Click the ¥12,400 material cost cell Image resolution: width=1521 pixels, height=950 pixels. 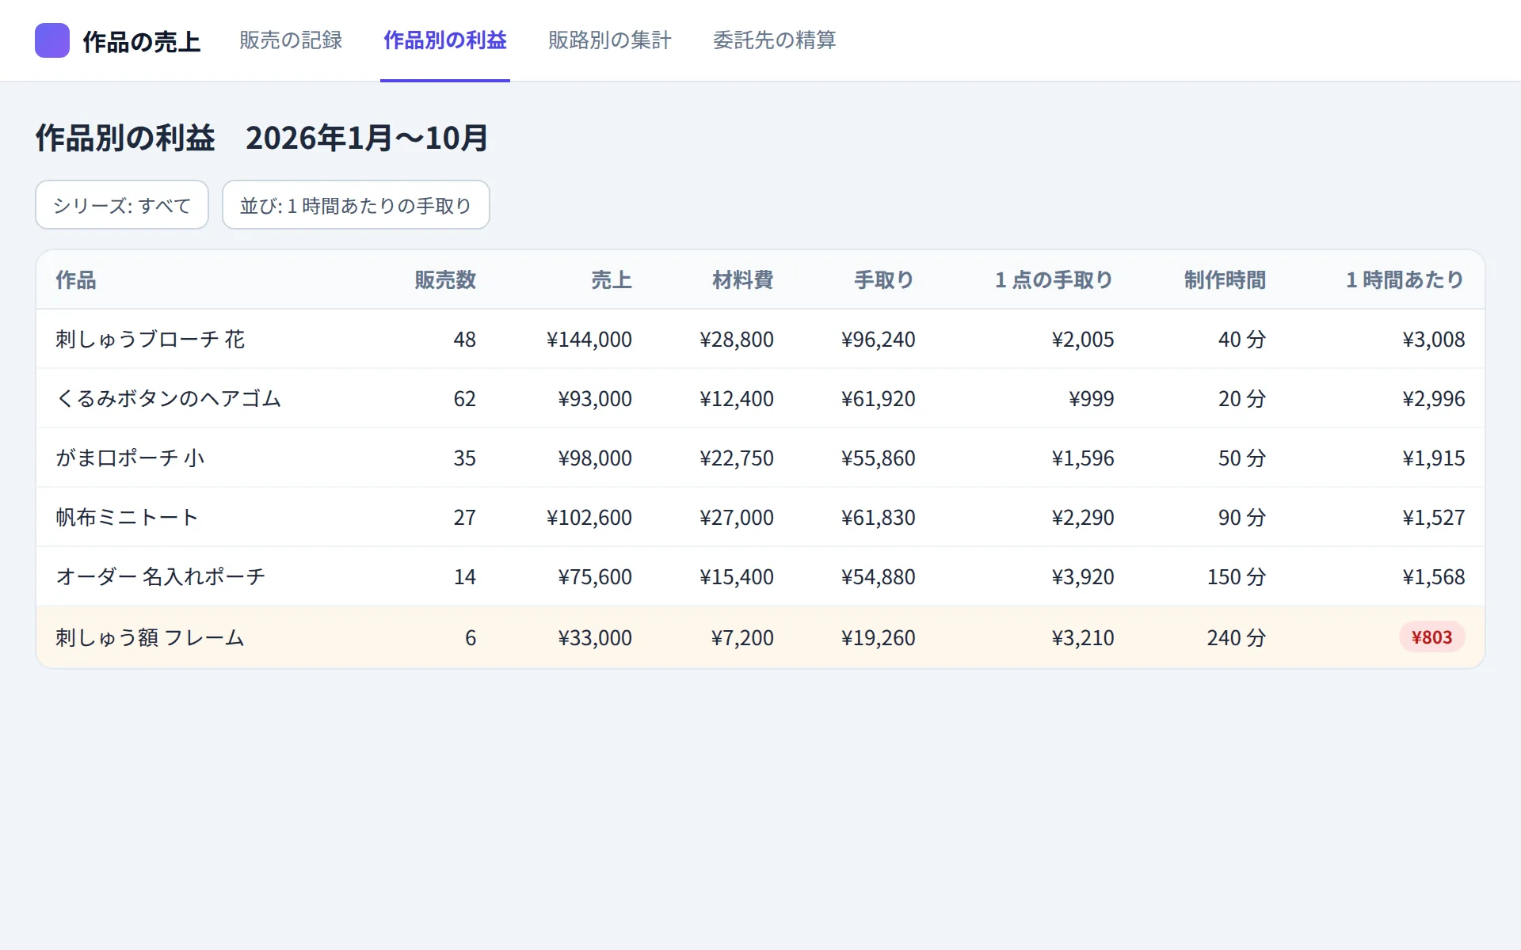coord(737,398)
